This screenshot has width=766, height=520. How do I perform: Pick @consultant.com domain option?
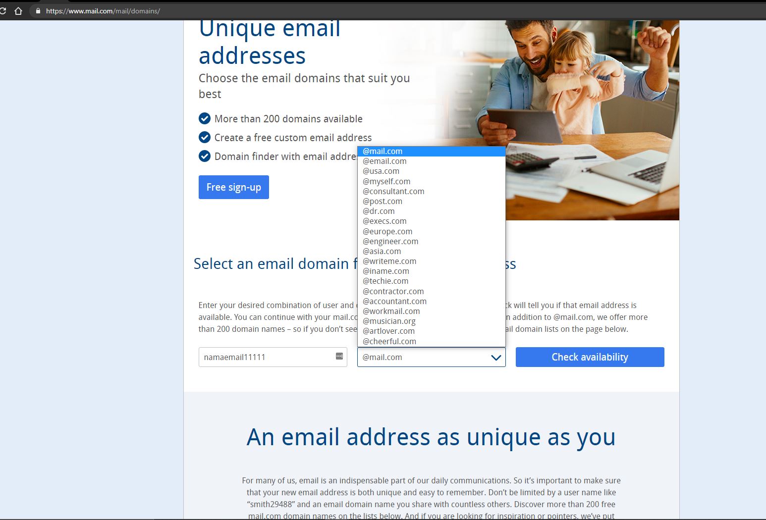tap(431, 191)
